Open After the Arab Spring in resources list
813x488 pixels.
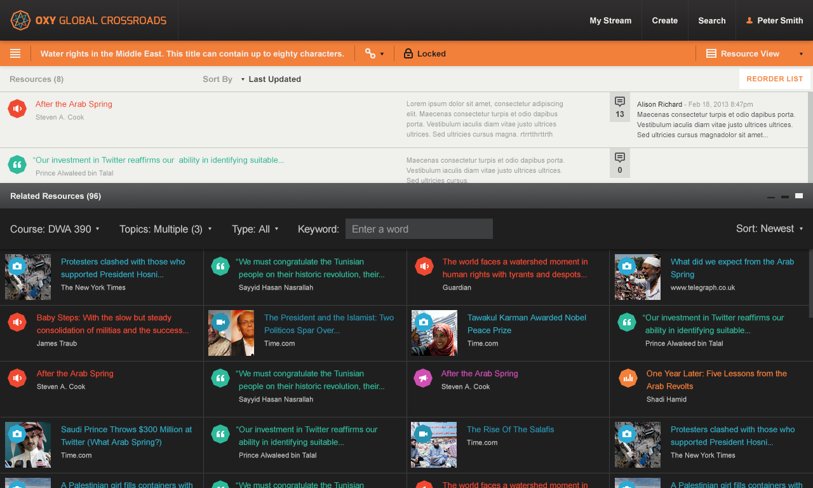click(x=74, y=104)
